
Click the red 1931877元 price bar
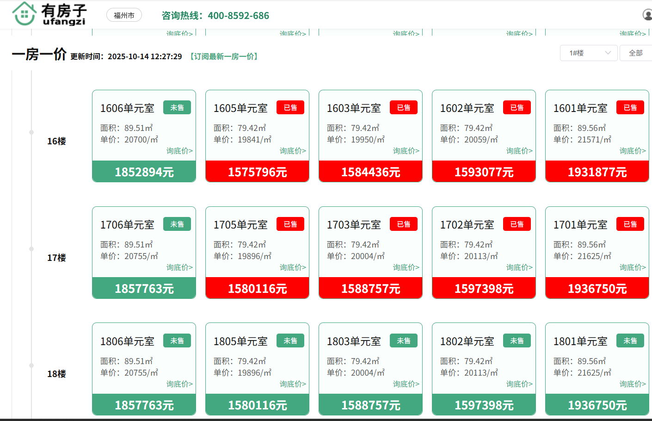click(x=597, y=172)
